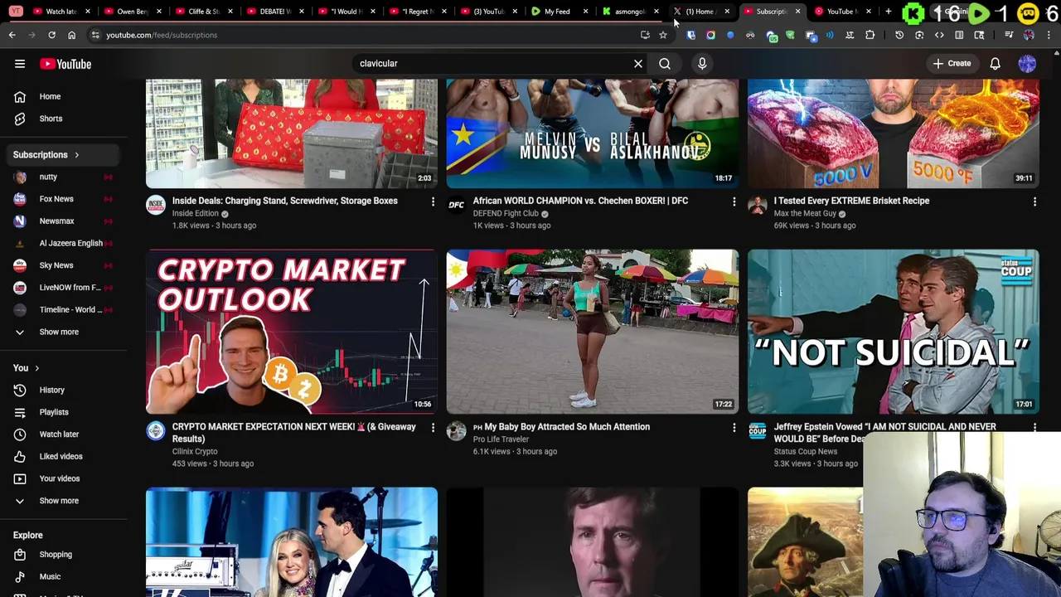Expand Show more under subscriptions list
The image size is (1061, 597).
(x=63, y=332)
